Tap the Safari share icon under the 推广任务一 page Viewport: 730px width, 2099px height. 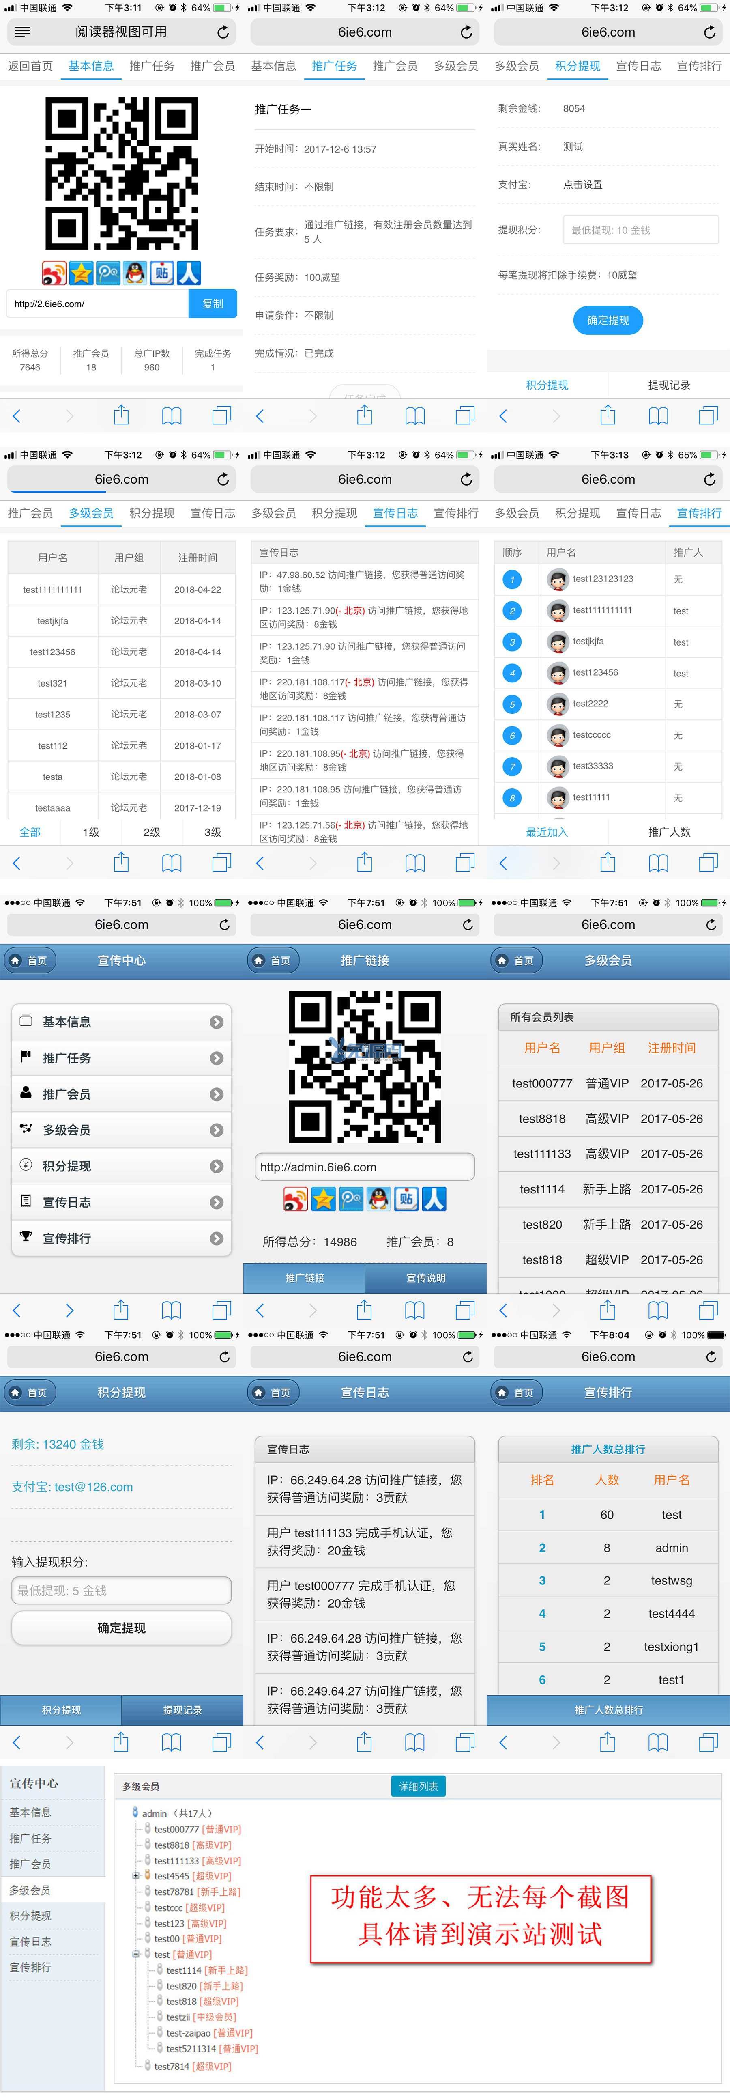point(364,415)
